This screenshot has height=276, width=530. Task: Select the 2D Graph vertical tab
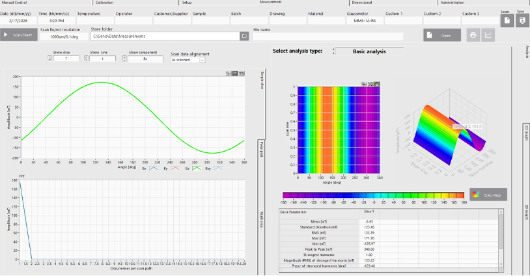click(526, 132)
